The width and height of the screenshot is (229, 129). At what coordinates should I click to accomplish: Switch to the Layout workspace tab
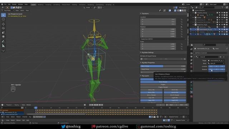[x=33, y=5]
